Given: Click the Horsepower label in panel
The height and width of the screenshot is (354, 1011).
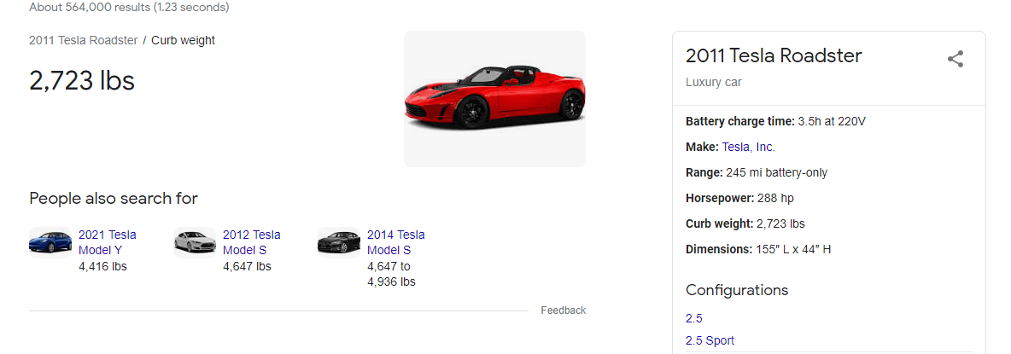Looking at the screenshot, I should pyautogui.click(x=718, y=198).
